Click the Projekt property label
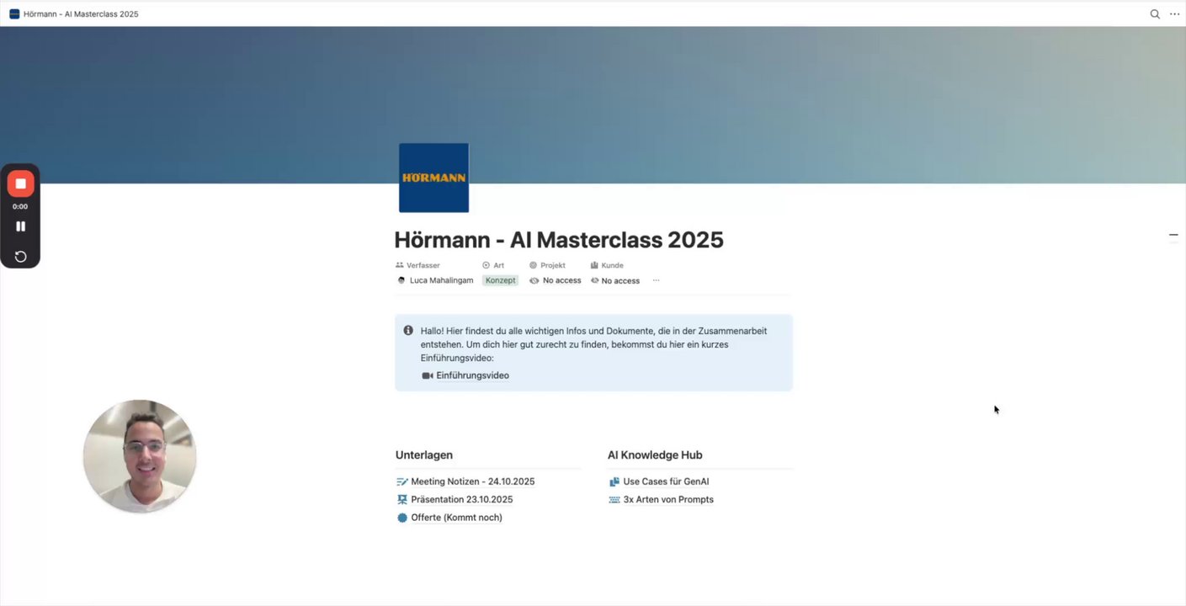 [x=553, y=265]
